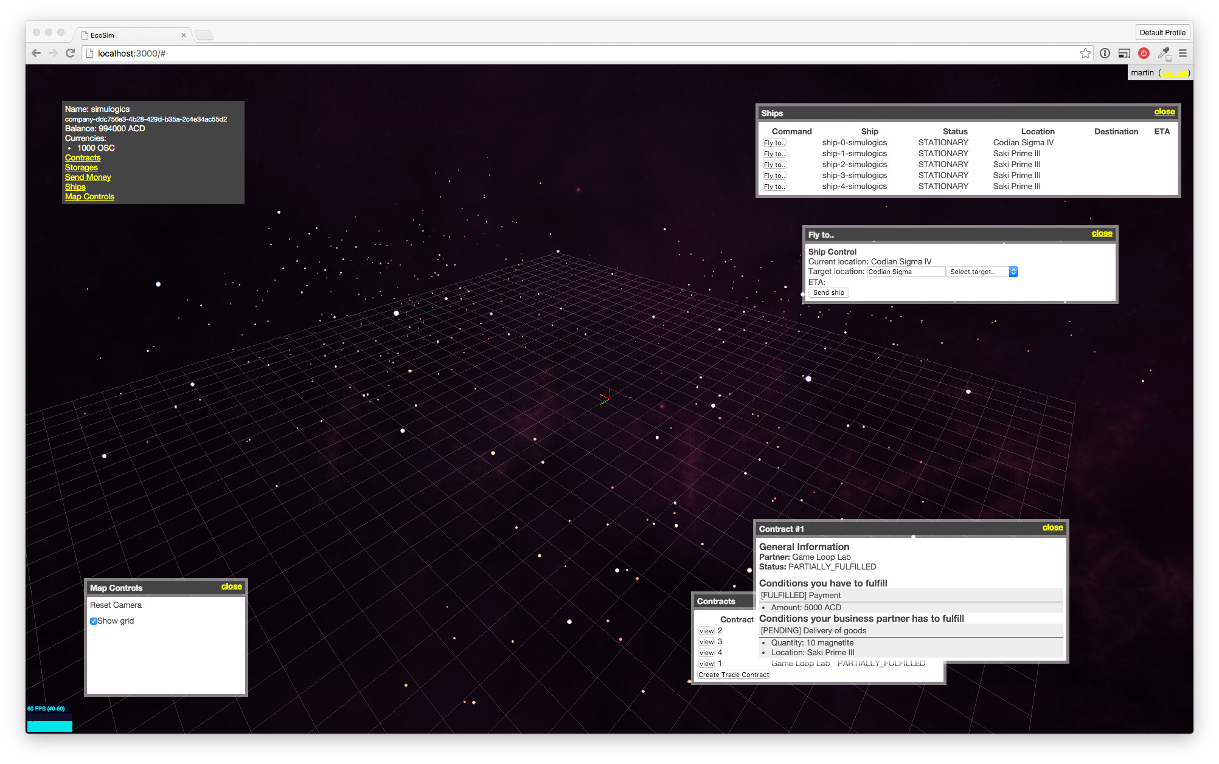Close the EcoSim browser tab
This screenshot has height=764, width=1219.
coord(183,35)
